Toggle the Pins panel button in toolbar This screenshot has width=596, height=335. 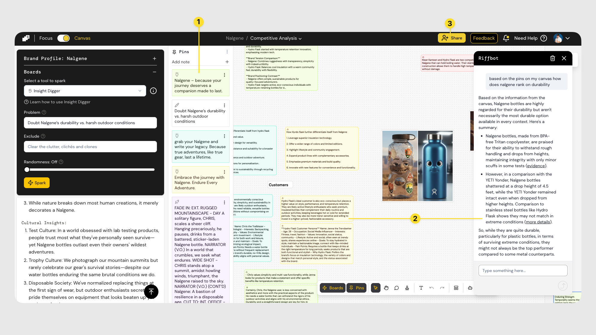pyautogui.click(x=357, y=288)
